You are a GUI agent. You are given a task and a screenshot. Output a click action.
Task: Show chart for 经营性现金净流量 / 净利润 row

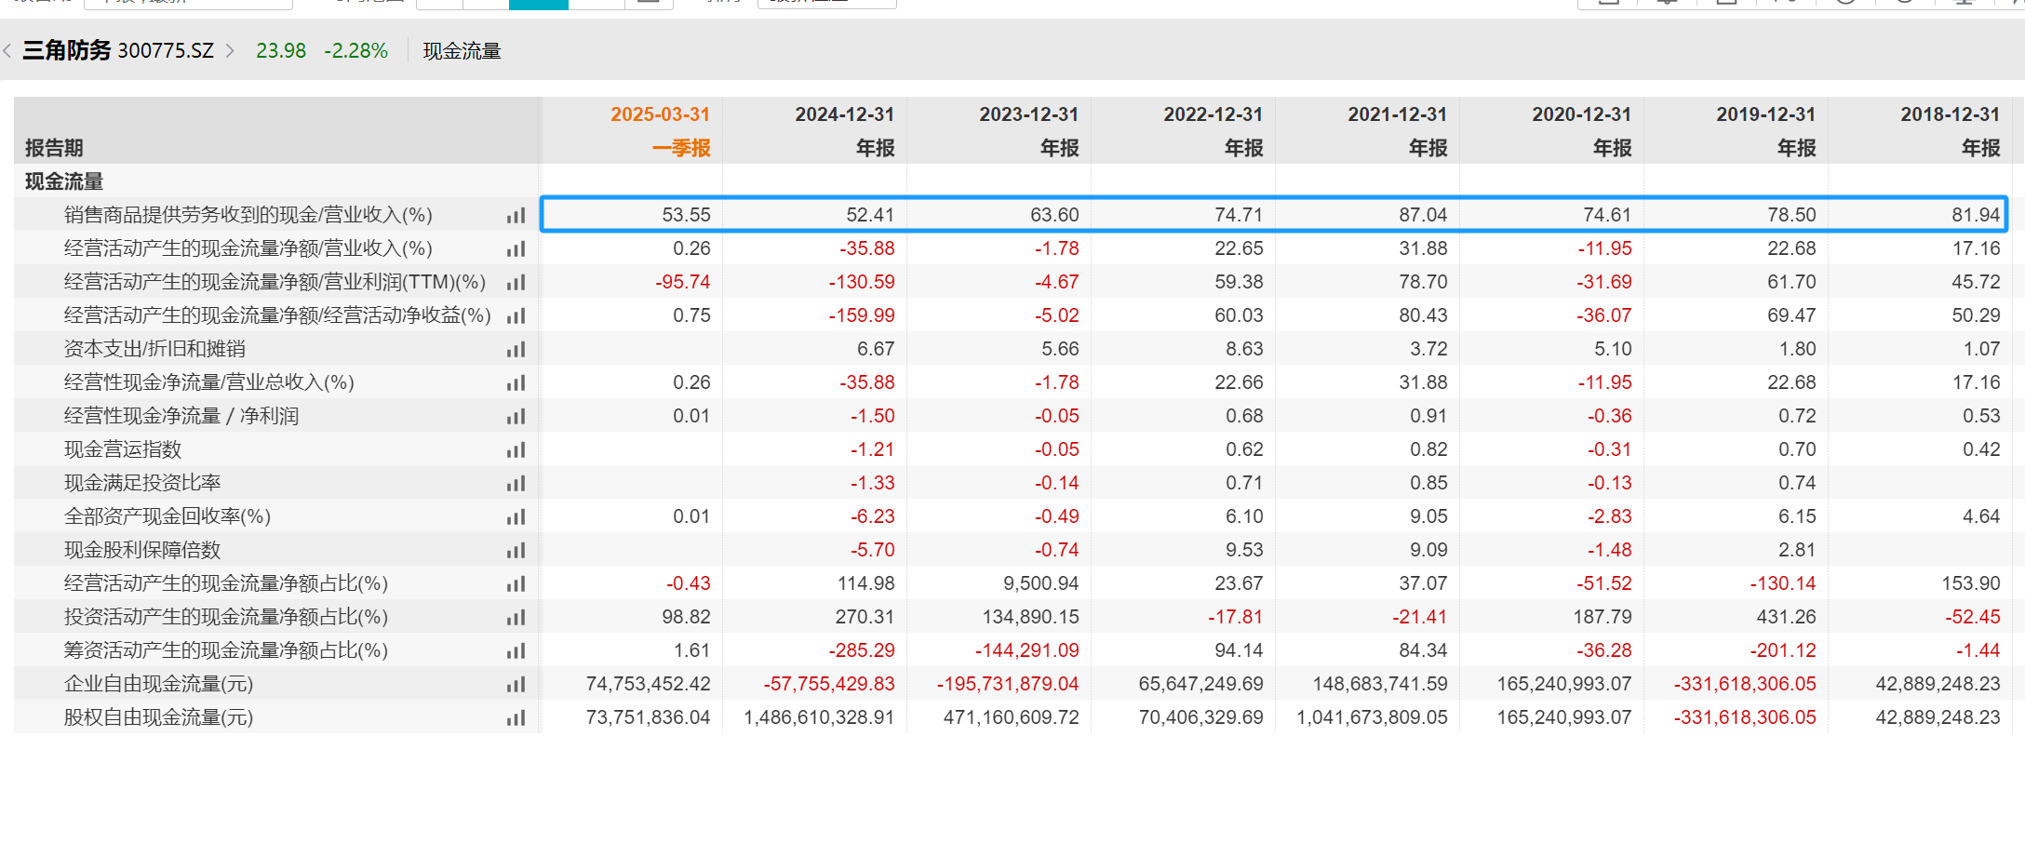516,417
